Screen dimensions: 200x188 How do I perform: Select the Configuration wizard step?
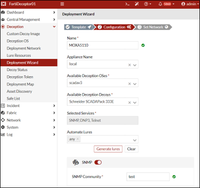(114, 27)
